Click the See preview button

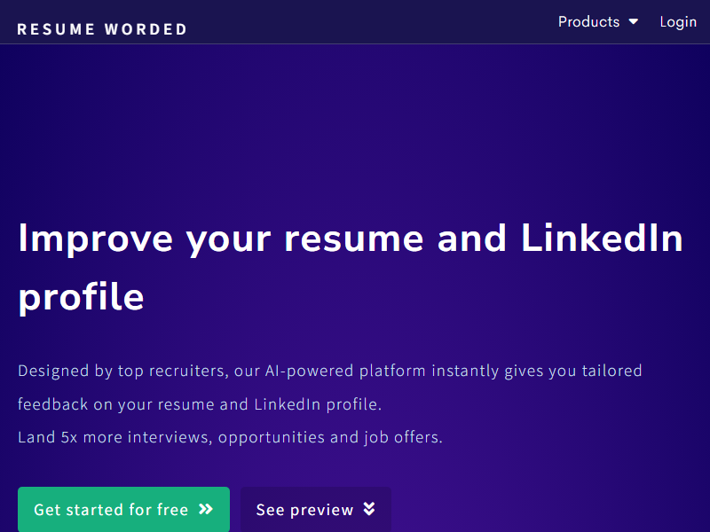click(315, 510)
